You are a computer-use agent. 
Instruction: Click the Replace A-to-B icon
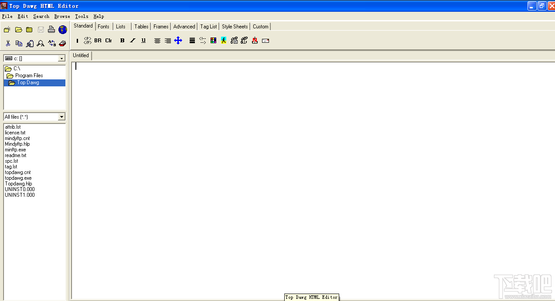[x=52, y=43]
